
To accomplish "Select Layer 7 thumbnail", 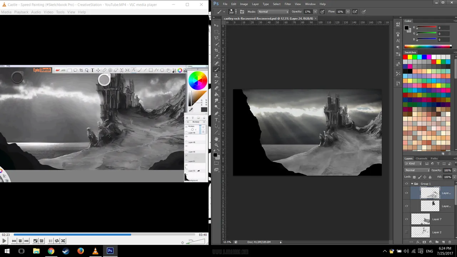I will (x=420, y=219).
